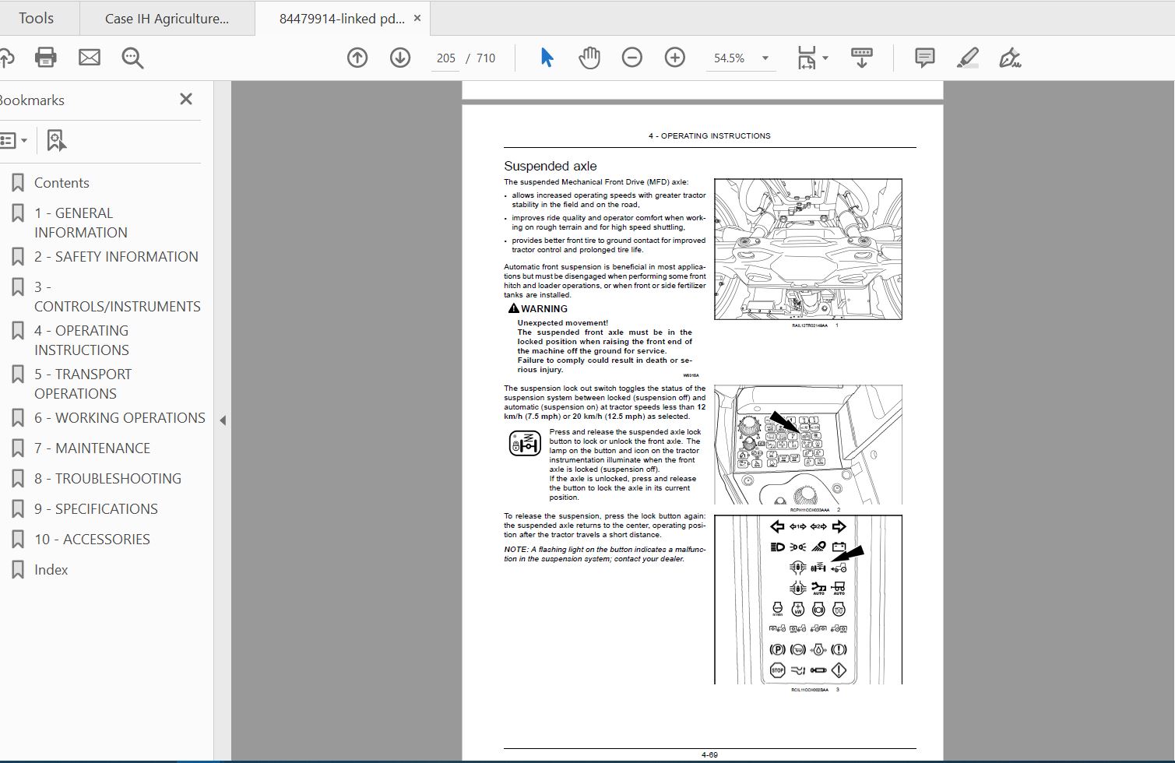Zoom out with the minus icon
This screenshot has width=1175, height=763.
pos(632,58)
